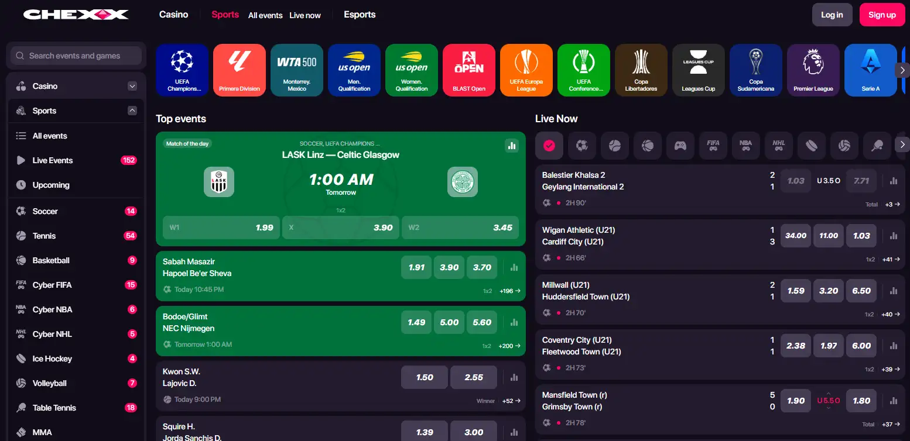Image resolution: width=910 pixels, height=441 pixels.
Task: Switch to the Casino top tab
Action: click(x=174, y=15)
